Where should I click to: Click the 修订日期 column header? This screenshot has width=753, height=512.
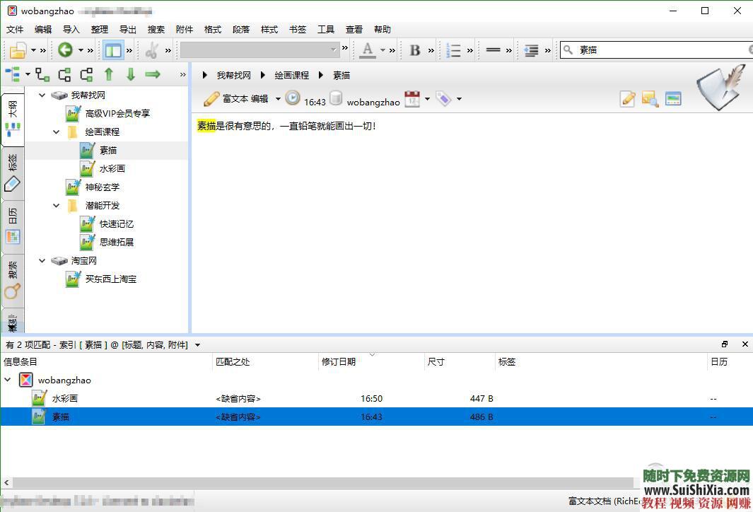point(339,361)
